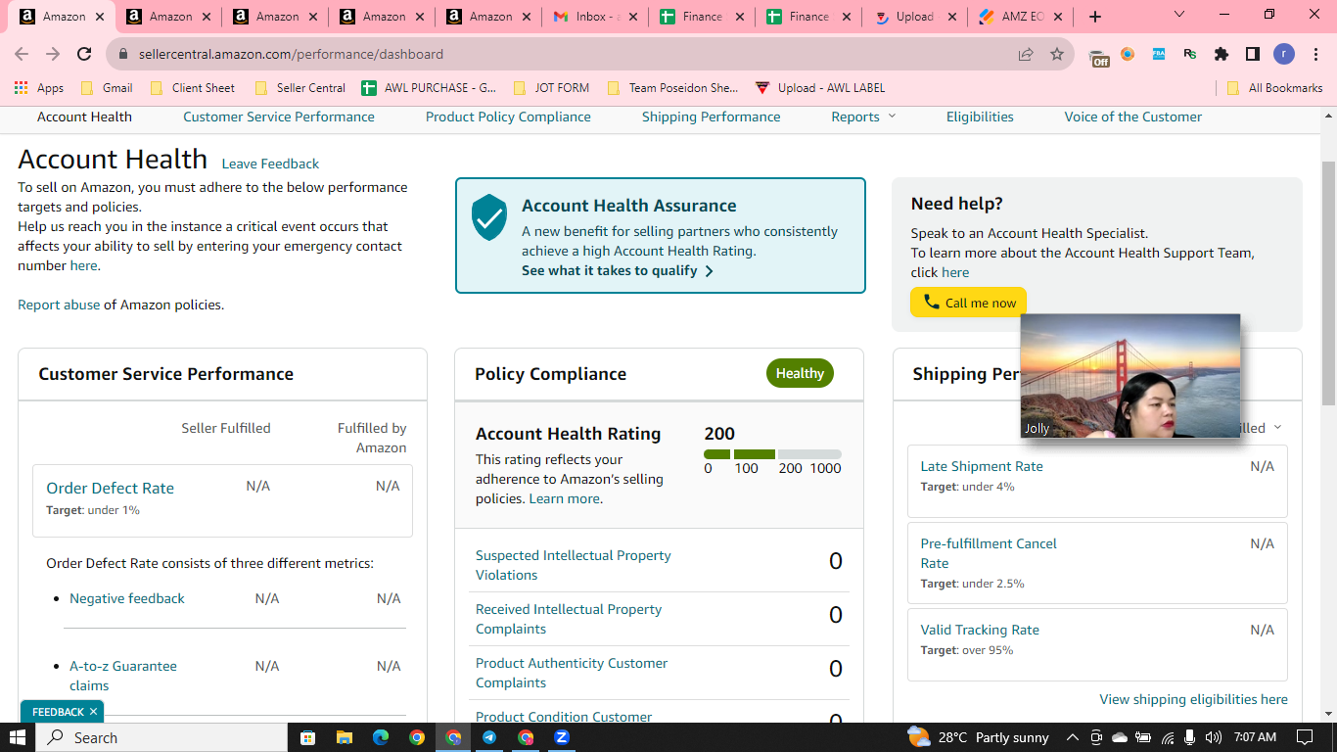Click the Windows taskbar Search box
This screenshot has height=752, width=1337.
coord(161,737)
